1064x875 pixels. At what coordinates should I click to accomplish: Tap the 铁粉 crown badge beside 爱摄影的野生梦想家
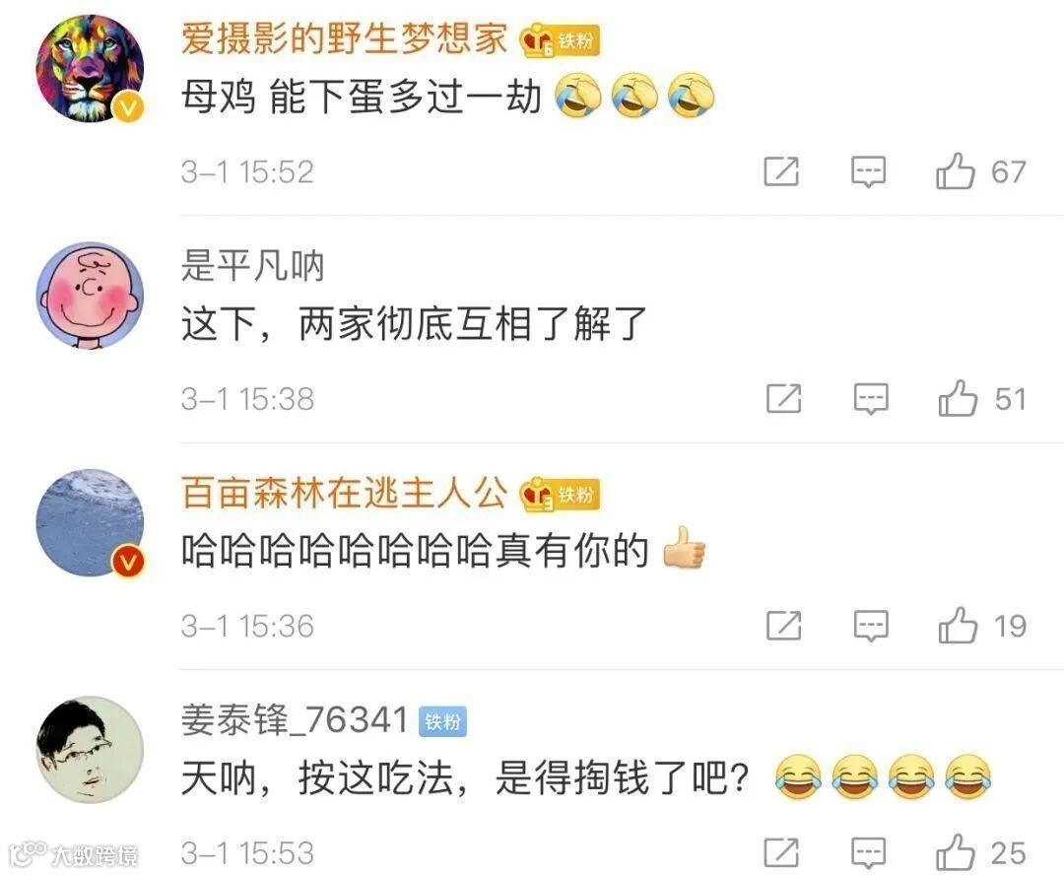560,40
